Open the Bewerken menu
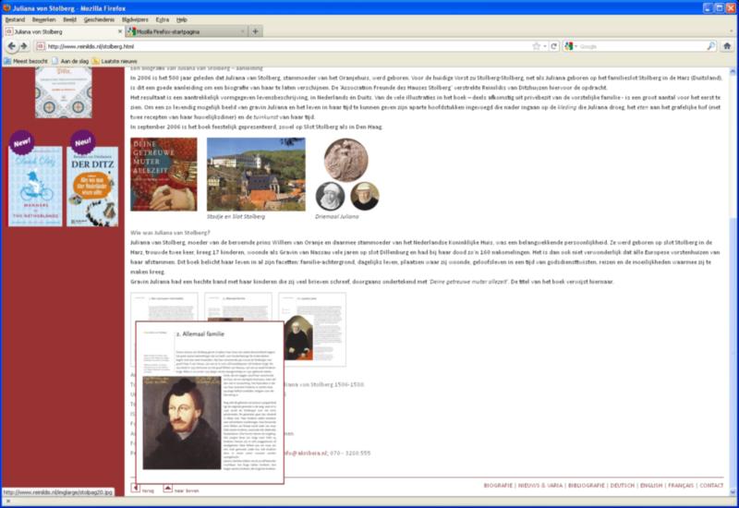 click(43, 19)
